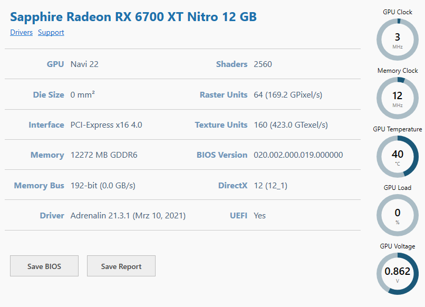Click the 'Memory Bus' label
Image resolution: width=425 pixels, height=307 pixels.
click(x=39, y=186)
